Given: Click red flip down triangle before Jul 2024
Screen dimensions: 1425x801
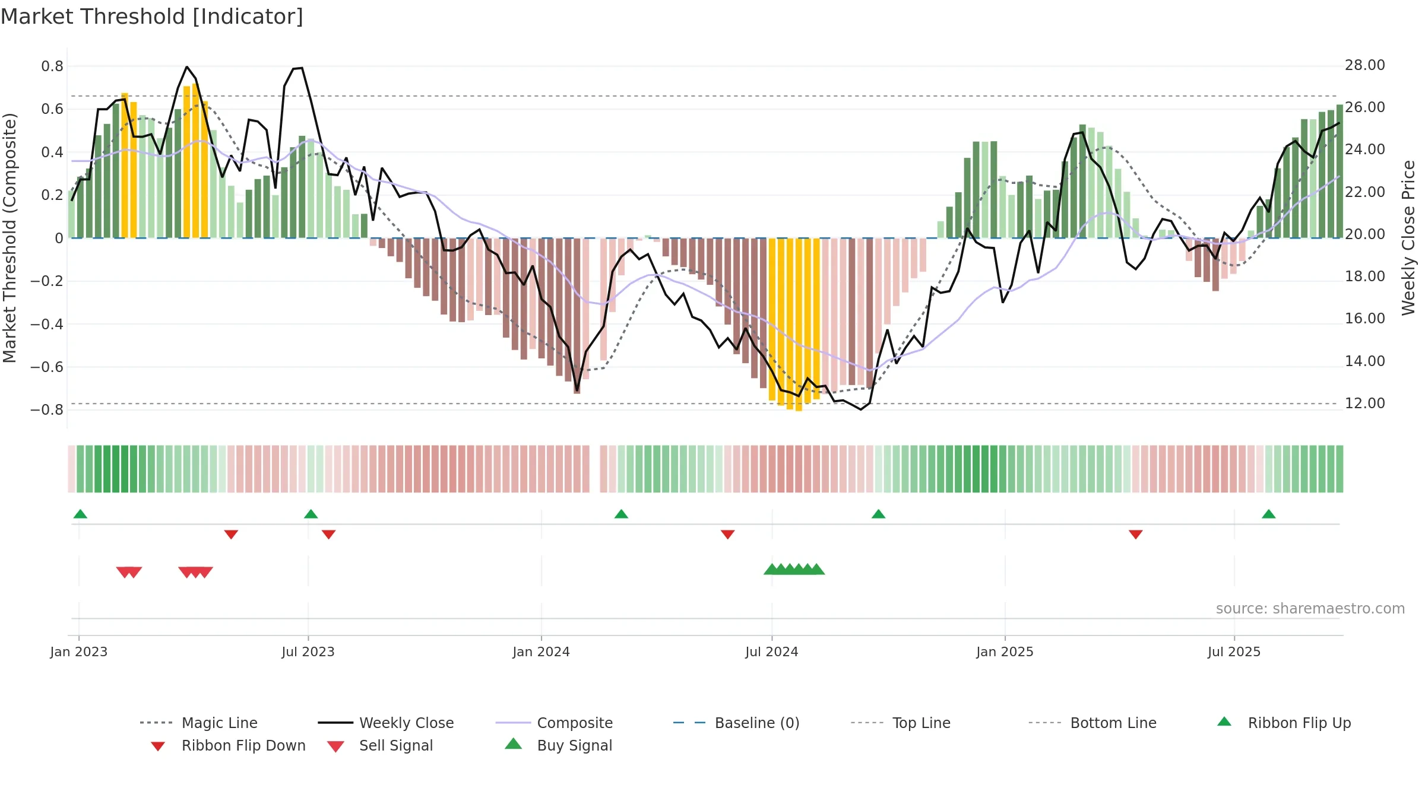Looking at the screenshot, I should (727, 535).
